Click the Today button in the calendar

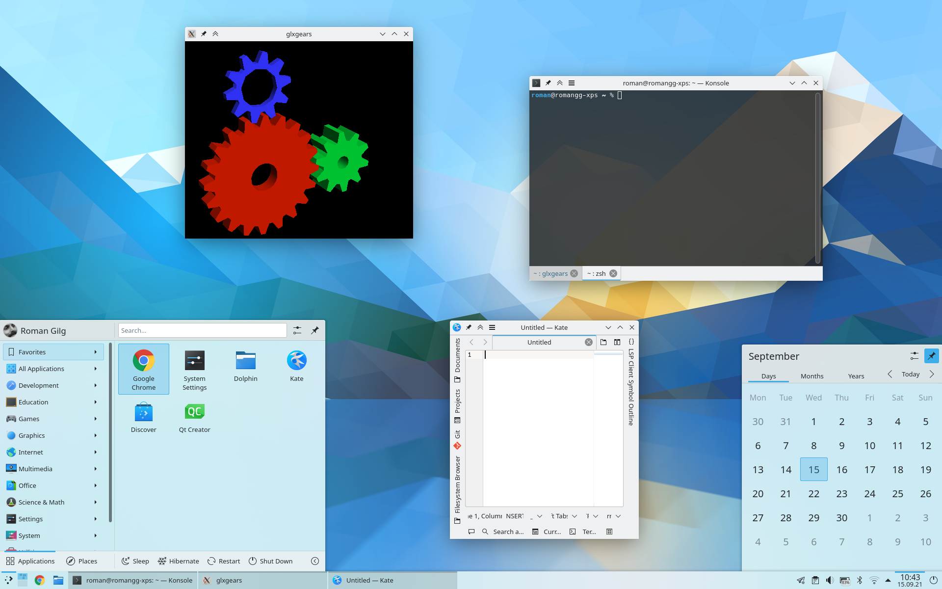(x=911, y=374)
